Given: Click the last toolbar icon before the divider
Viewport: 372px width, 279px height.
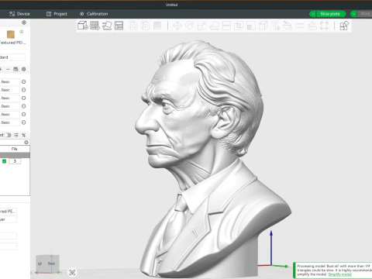Looking at the screenshot, I should (x=324, y=26).
